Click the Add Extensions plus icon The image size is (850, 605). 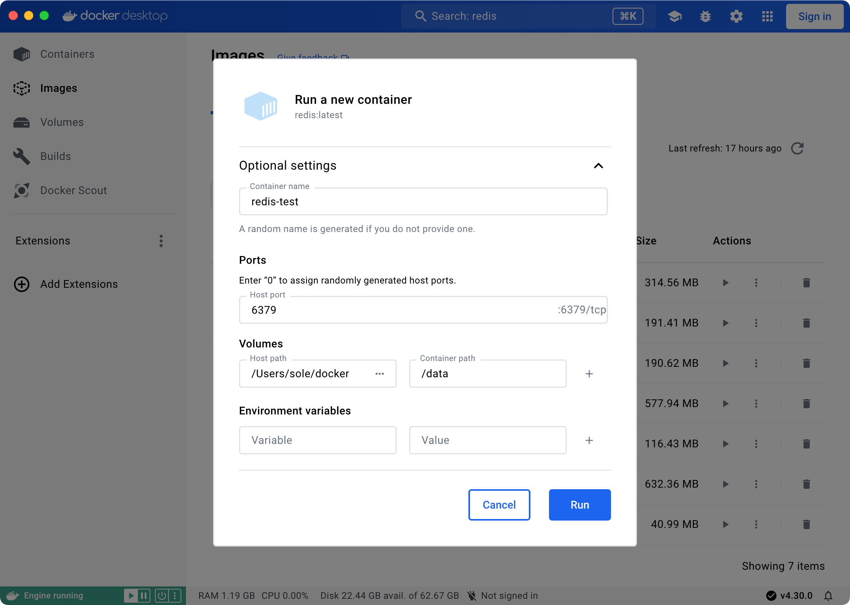[22, 284]
